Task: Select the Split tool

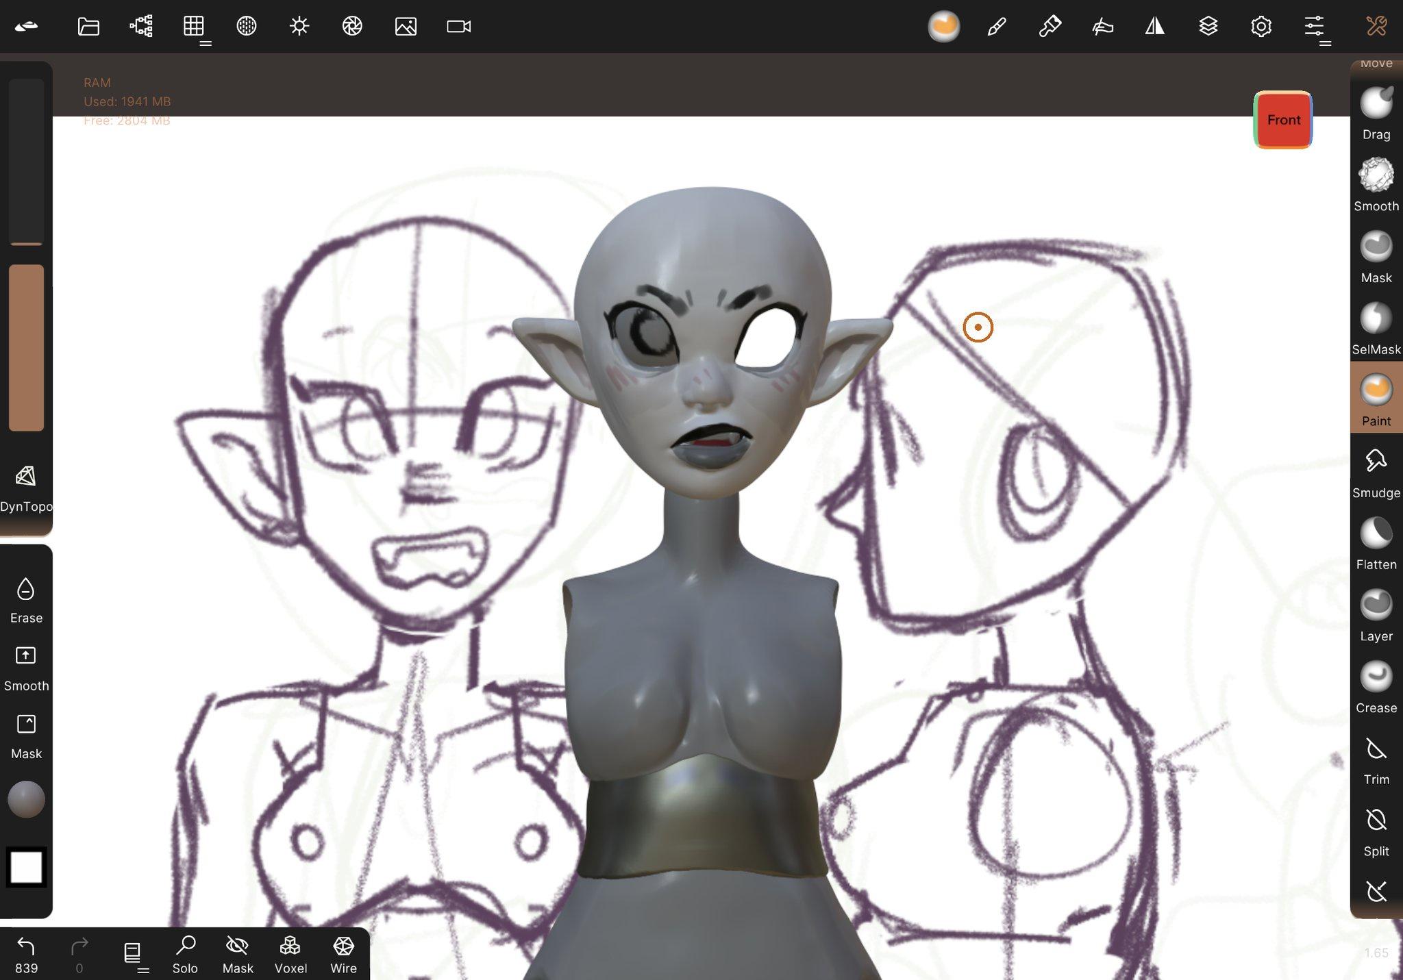Action: pos(1376,832)
